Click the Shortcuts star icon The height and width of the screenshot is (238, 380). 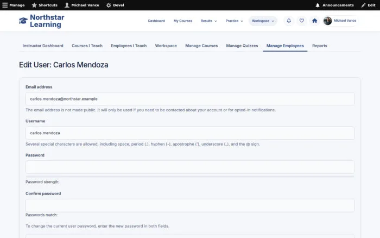[34, 5]
